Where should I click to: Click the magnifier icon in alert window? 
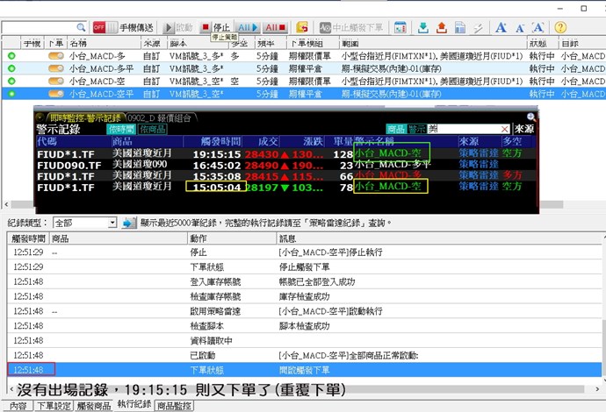[530, 117]
